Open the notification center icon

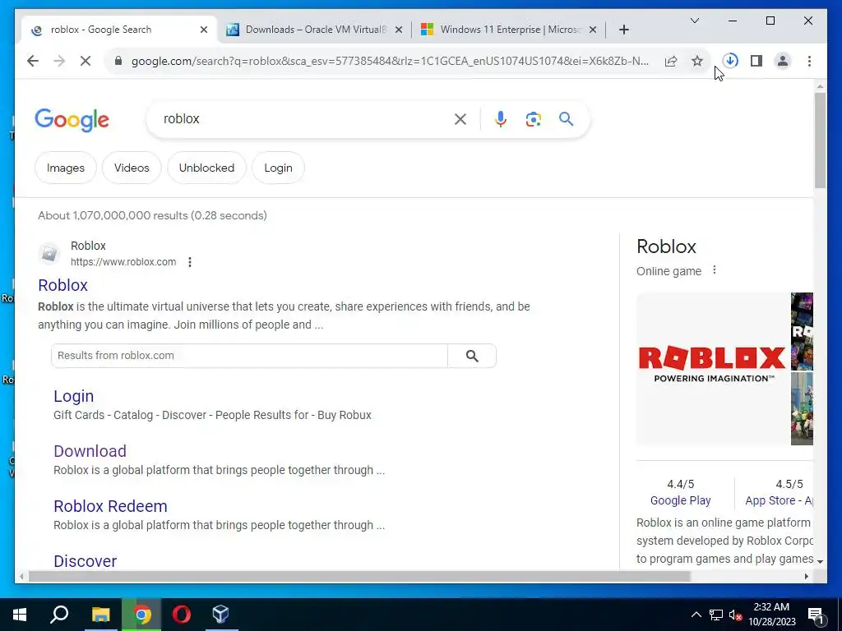816,615
